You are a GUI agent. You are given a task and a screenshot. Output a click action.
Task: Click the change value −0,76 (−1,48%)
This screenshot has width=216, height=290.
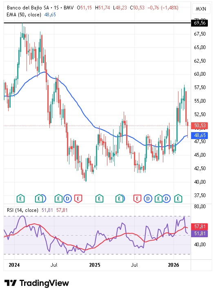point(163,8)
